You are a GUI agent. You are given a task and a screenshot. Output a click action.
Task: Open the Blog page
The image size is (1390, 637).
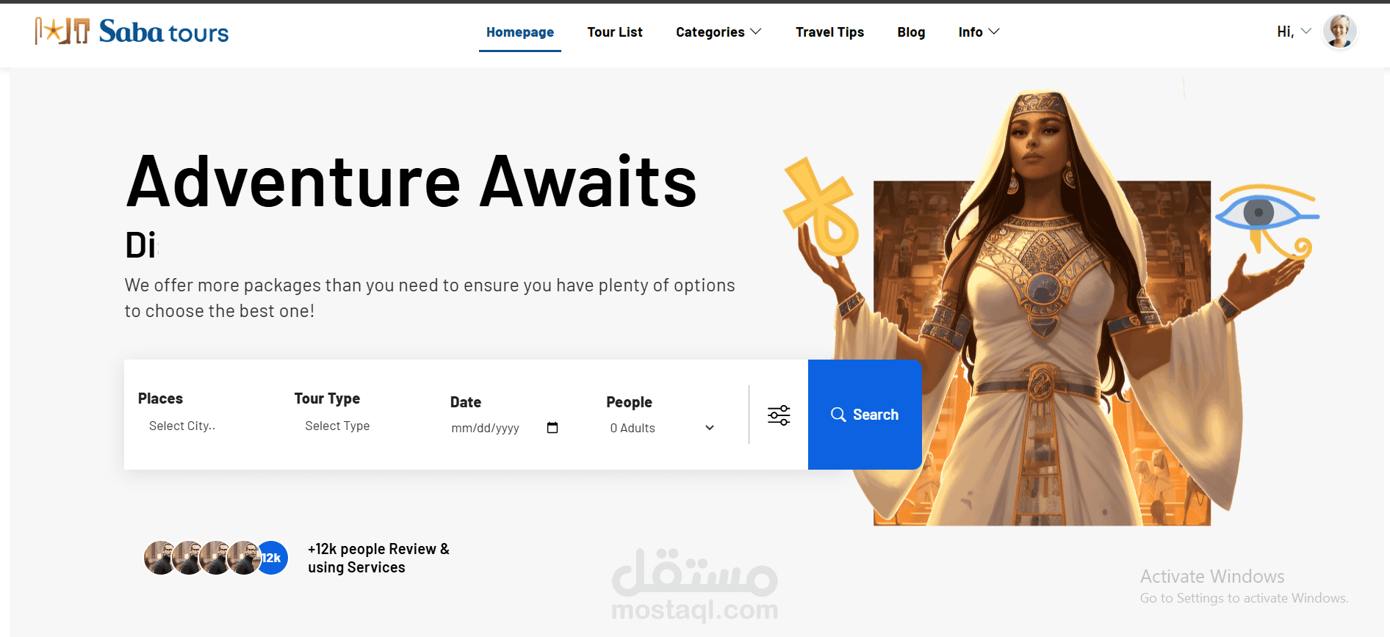pos(911,32)
